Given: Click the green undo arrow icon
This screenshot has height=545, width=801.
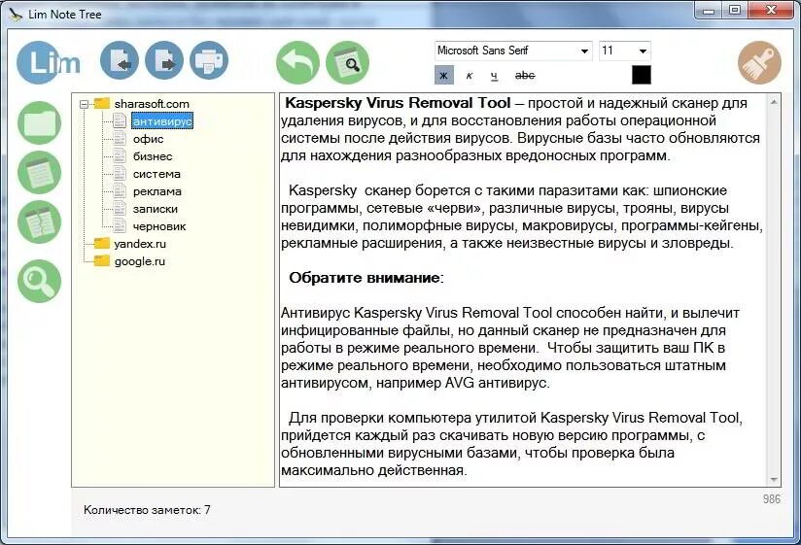Looking at the screenshot, I should click(x=297, y=63).
